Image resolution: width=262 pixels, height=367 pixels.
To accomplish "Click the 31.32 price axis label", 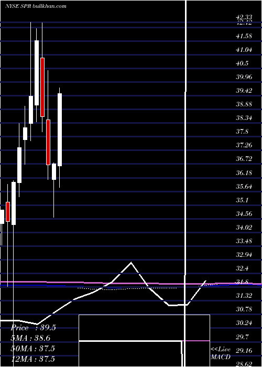I will (x=244, y=296).
